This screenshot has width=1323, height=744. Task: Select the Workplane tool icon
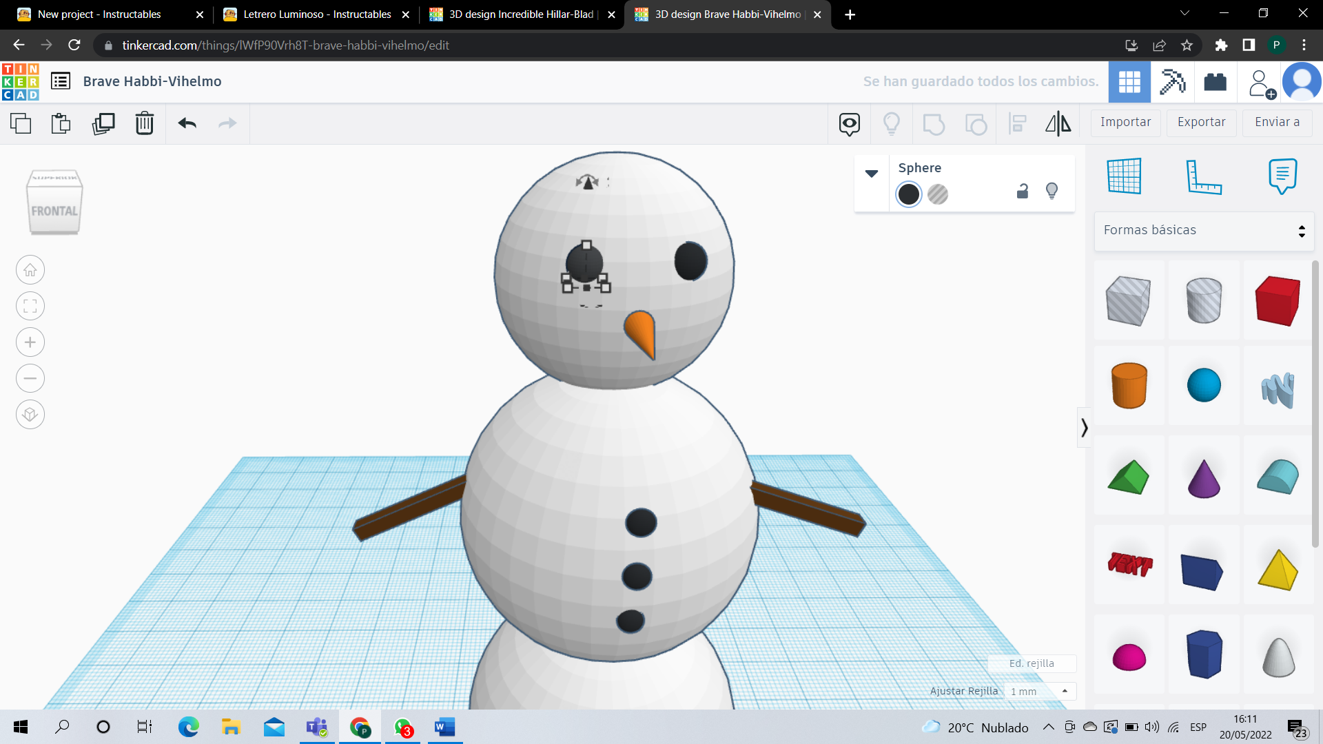click(x=1125, y=176)
